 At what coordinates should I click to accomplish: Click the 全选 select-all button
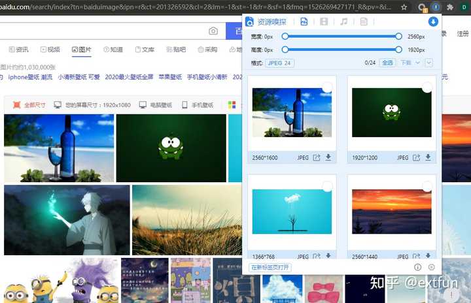(x=387, y=63)
